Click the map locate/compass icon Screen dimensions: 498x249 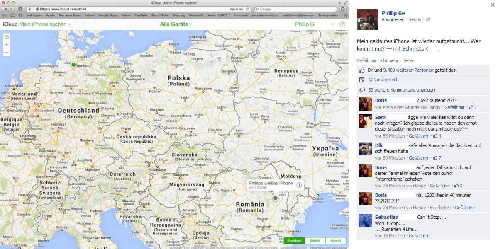pyautogui.click(x=7, y=37)
